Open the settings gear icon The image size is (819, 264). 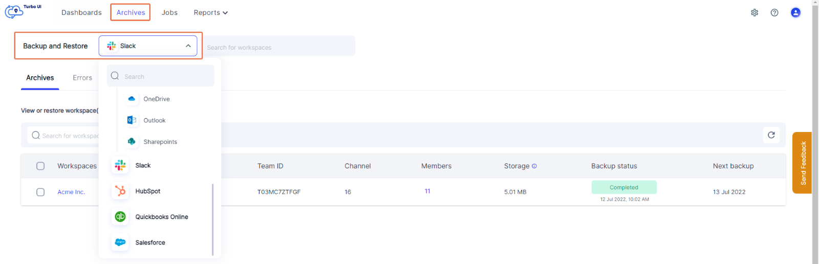coord(755,13)
